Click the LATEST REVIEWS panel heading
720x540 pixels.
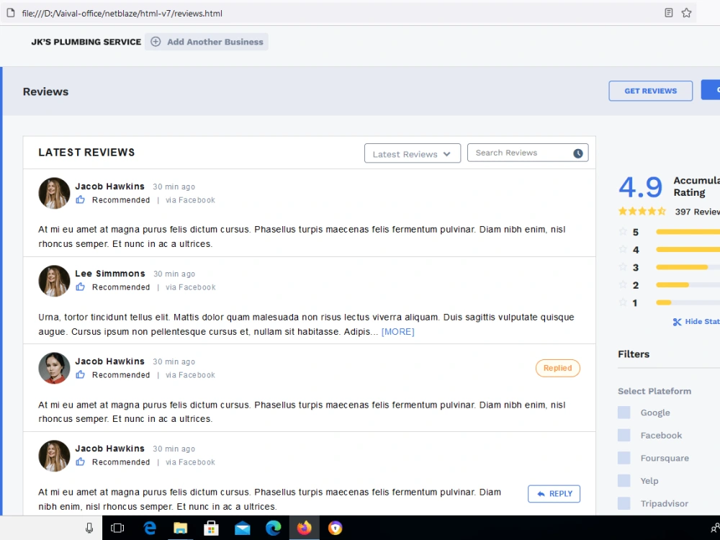87,153
